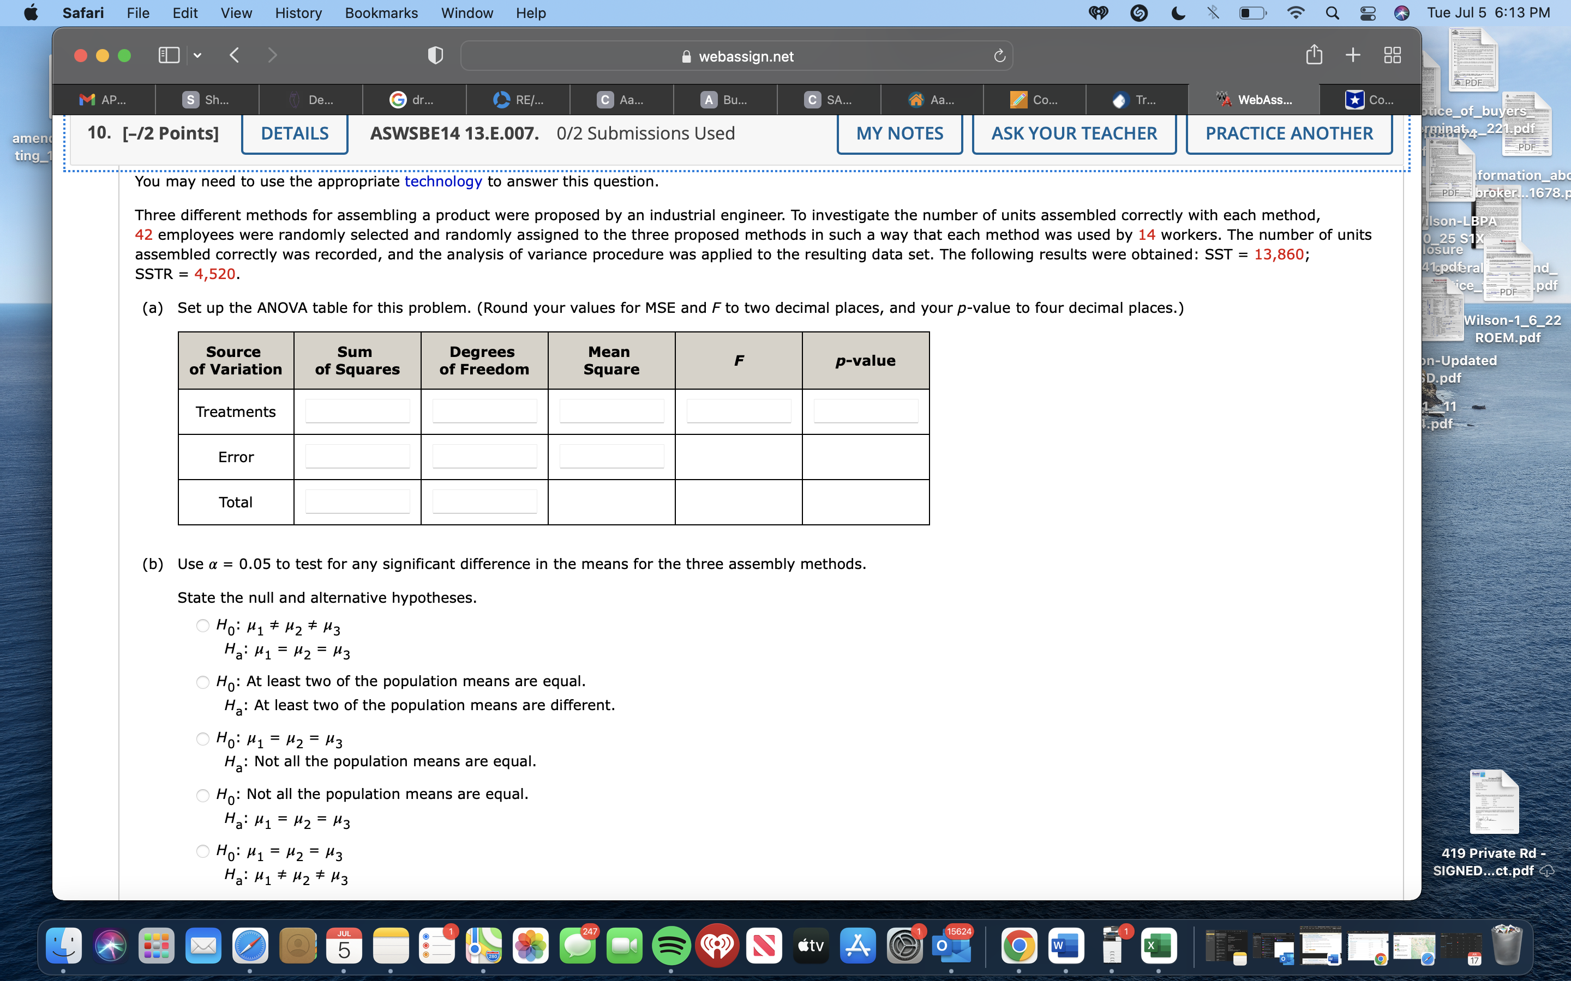Screen dimensions: 1571x981
Task: Click the Treatments Sum of Squares input field
Action: 358,410
